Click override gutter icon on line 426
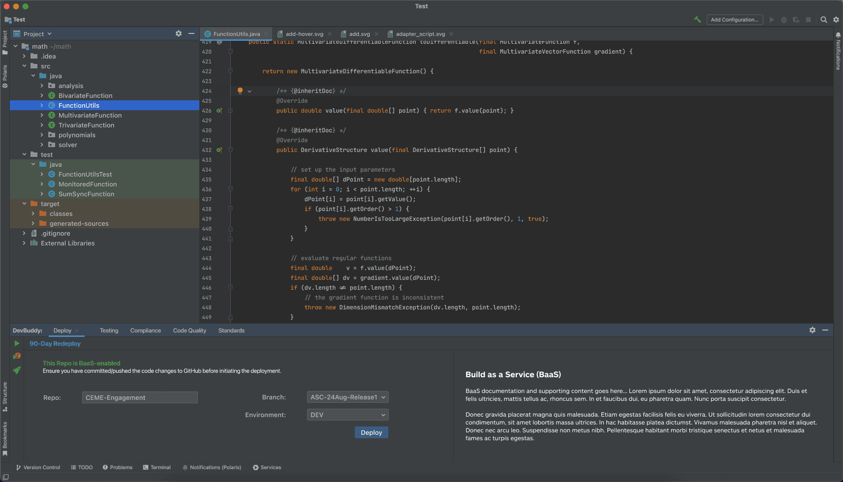This screenshot has width=843, height=482. pyautogui.click(x=219, y=111)
